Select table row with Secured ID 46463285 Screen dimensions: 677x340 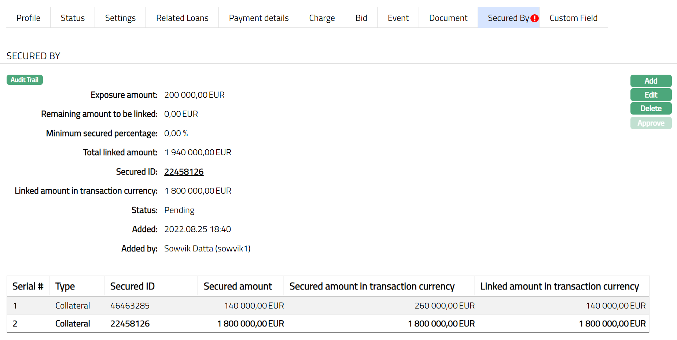pos(130,306)
